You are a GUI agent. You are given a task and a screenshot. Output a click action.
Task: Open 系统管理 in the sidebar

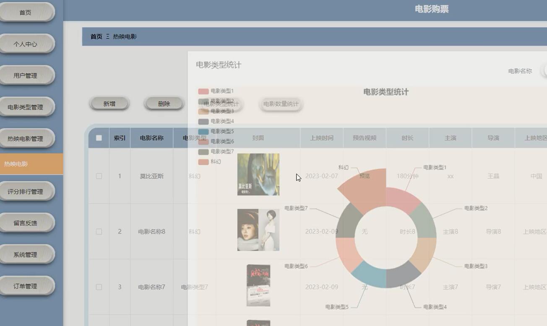26,254
